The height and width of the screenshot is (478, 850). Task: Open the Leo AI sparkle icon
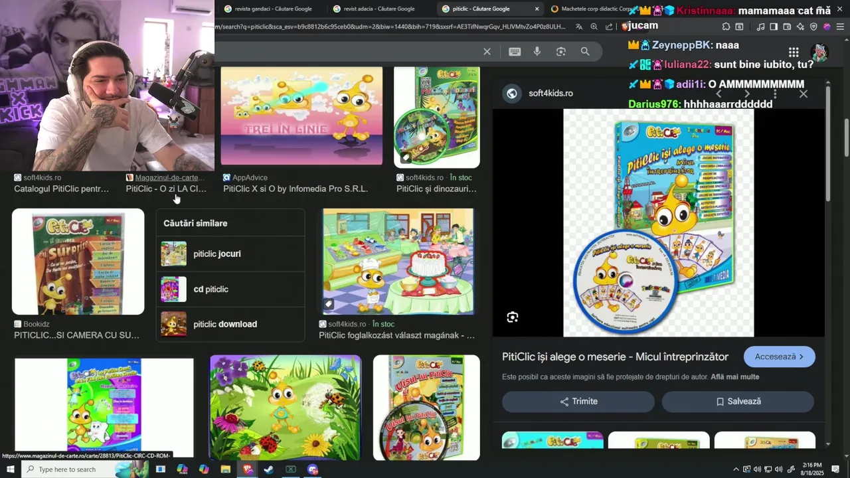[x=800, y=27]
